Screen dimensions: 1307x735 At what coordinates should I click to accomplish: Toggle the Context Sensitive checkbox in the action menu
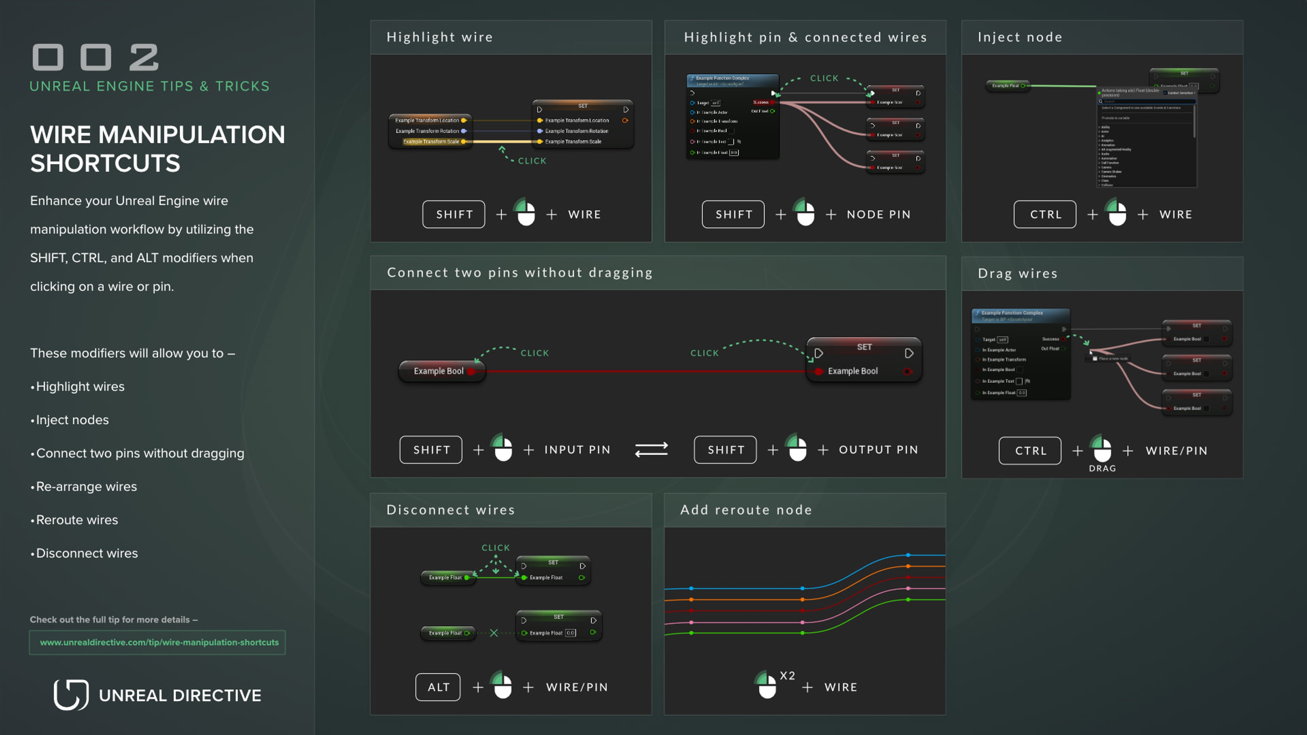click(1165, 93)
